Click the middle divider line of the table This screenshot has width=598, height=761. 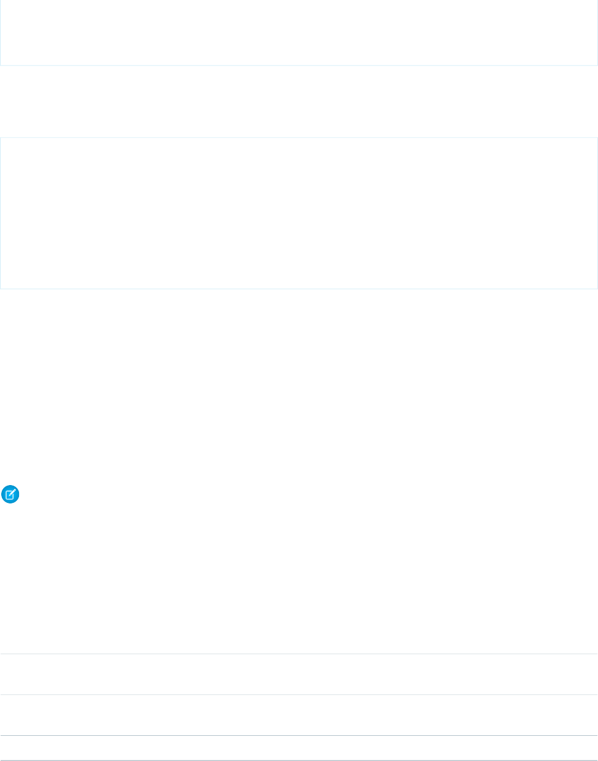click(x=298, y=694)
